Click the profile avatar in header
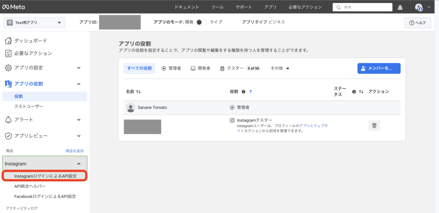 coord(419,7)
